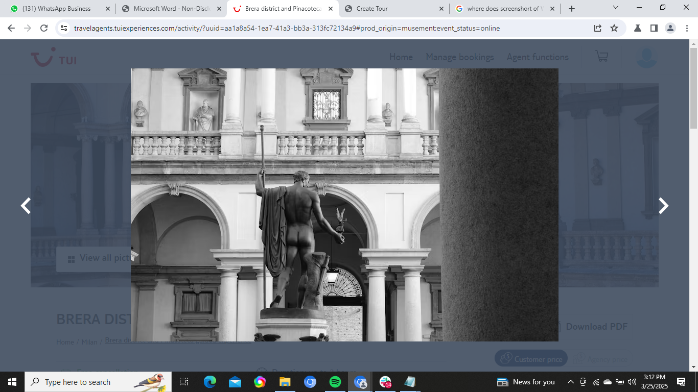Click the View all pictures button
Screen dimensions: 698x392
tap(94, 259)
